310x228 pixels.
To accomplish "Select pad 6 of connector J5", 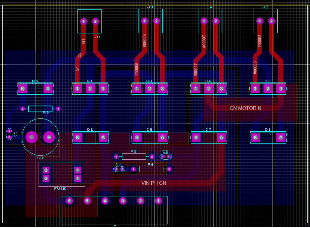I will (x=69, y=201).
